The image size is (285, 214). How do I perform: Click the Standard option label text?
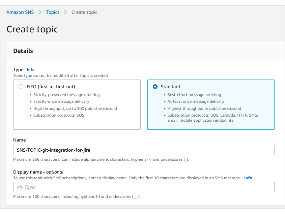170,87
